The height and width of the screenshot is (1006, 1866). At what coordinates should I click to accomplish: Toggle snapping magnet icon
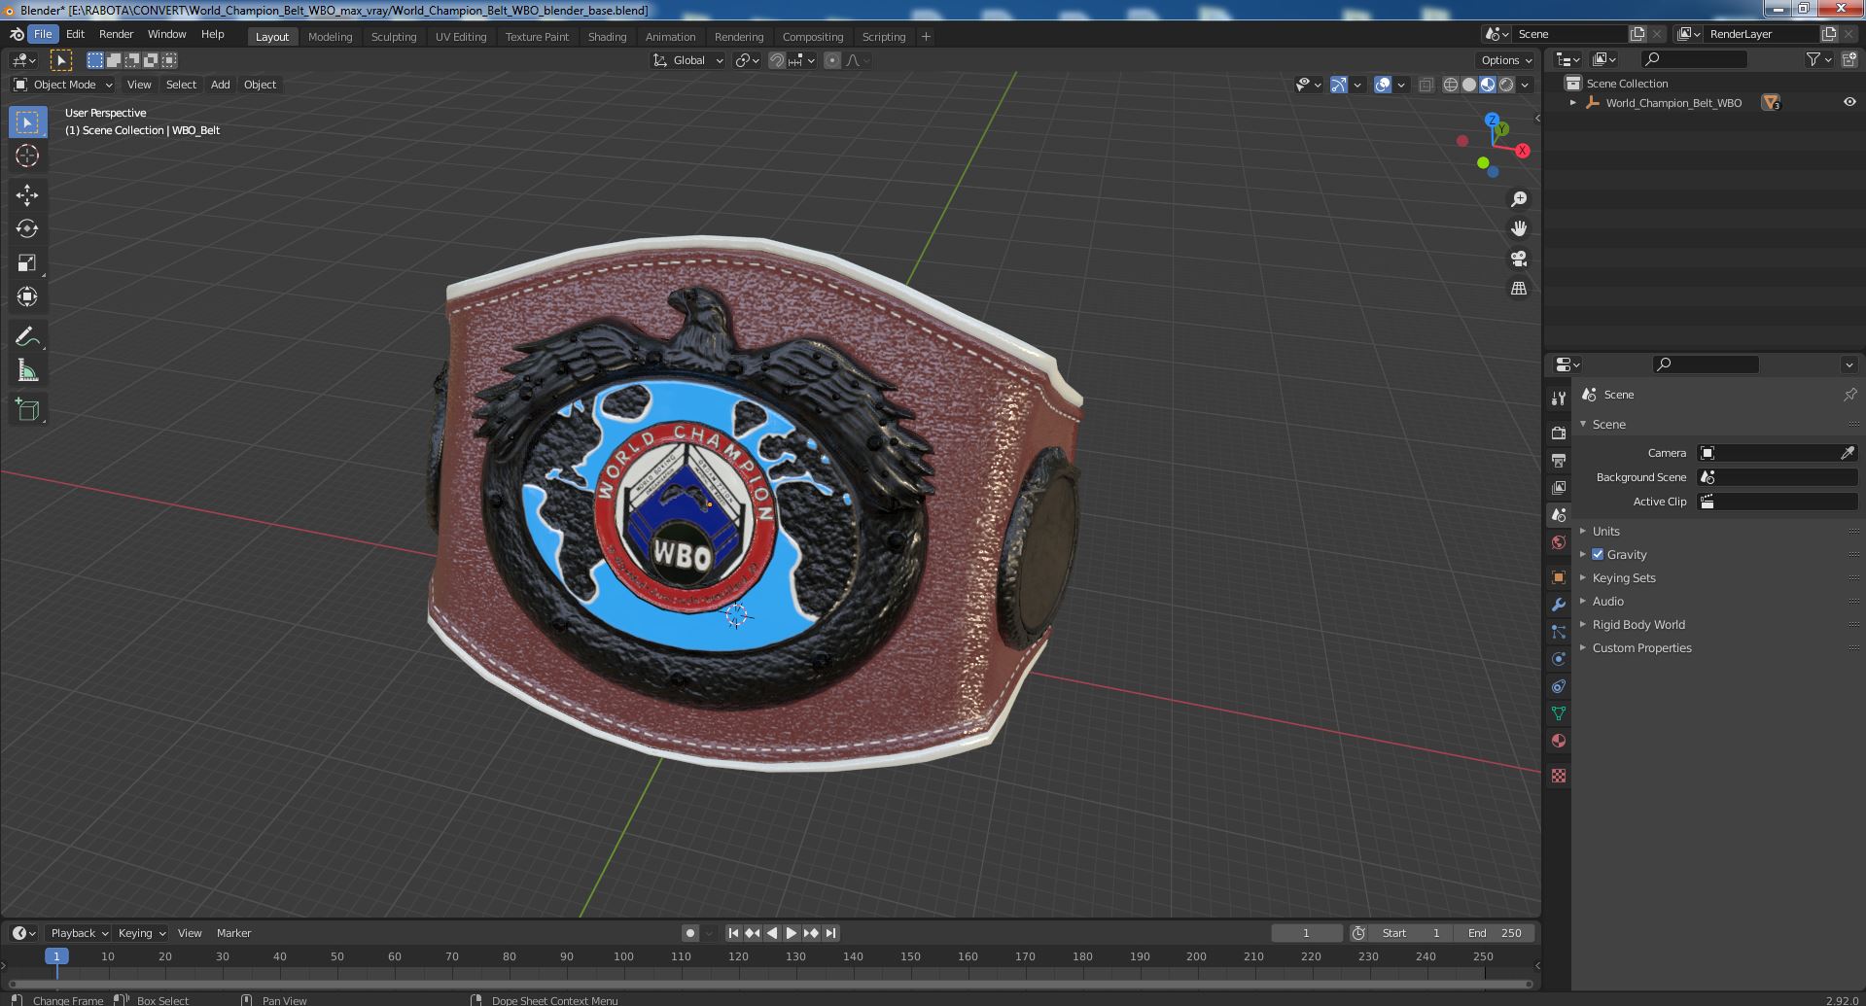776,60
